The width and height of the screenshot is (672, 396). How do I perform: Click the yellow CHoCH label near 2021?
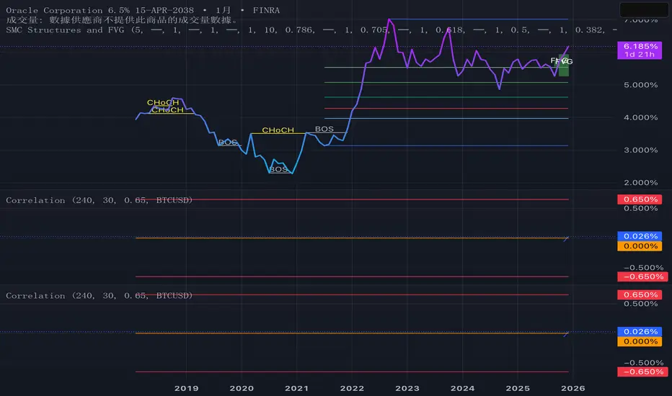(278, 130)
